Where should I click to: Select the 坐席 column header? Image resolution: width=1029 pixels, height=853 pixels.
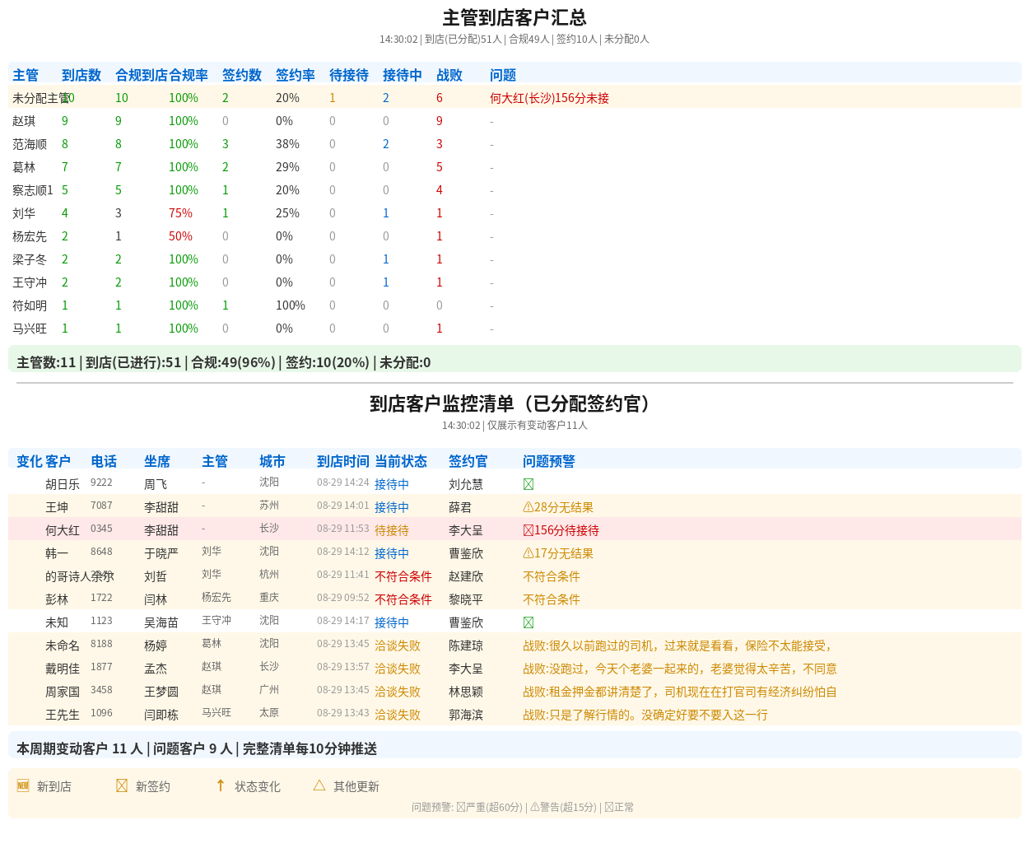pyautogui.click(x=157, y=461)
